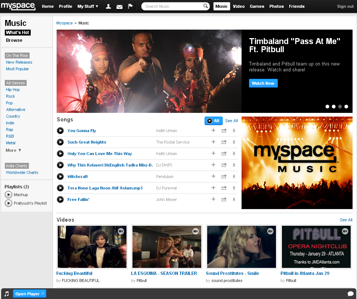
Task: Open New Releases list
Action: click(x=19, y=62)
